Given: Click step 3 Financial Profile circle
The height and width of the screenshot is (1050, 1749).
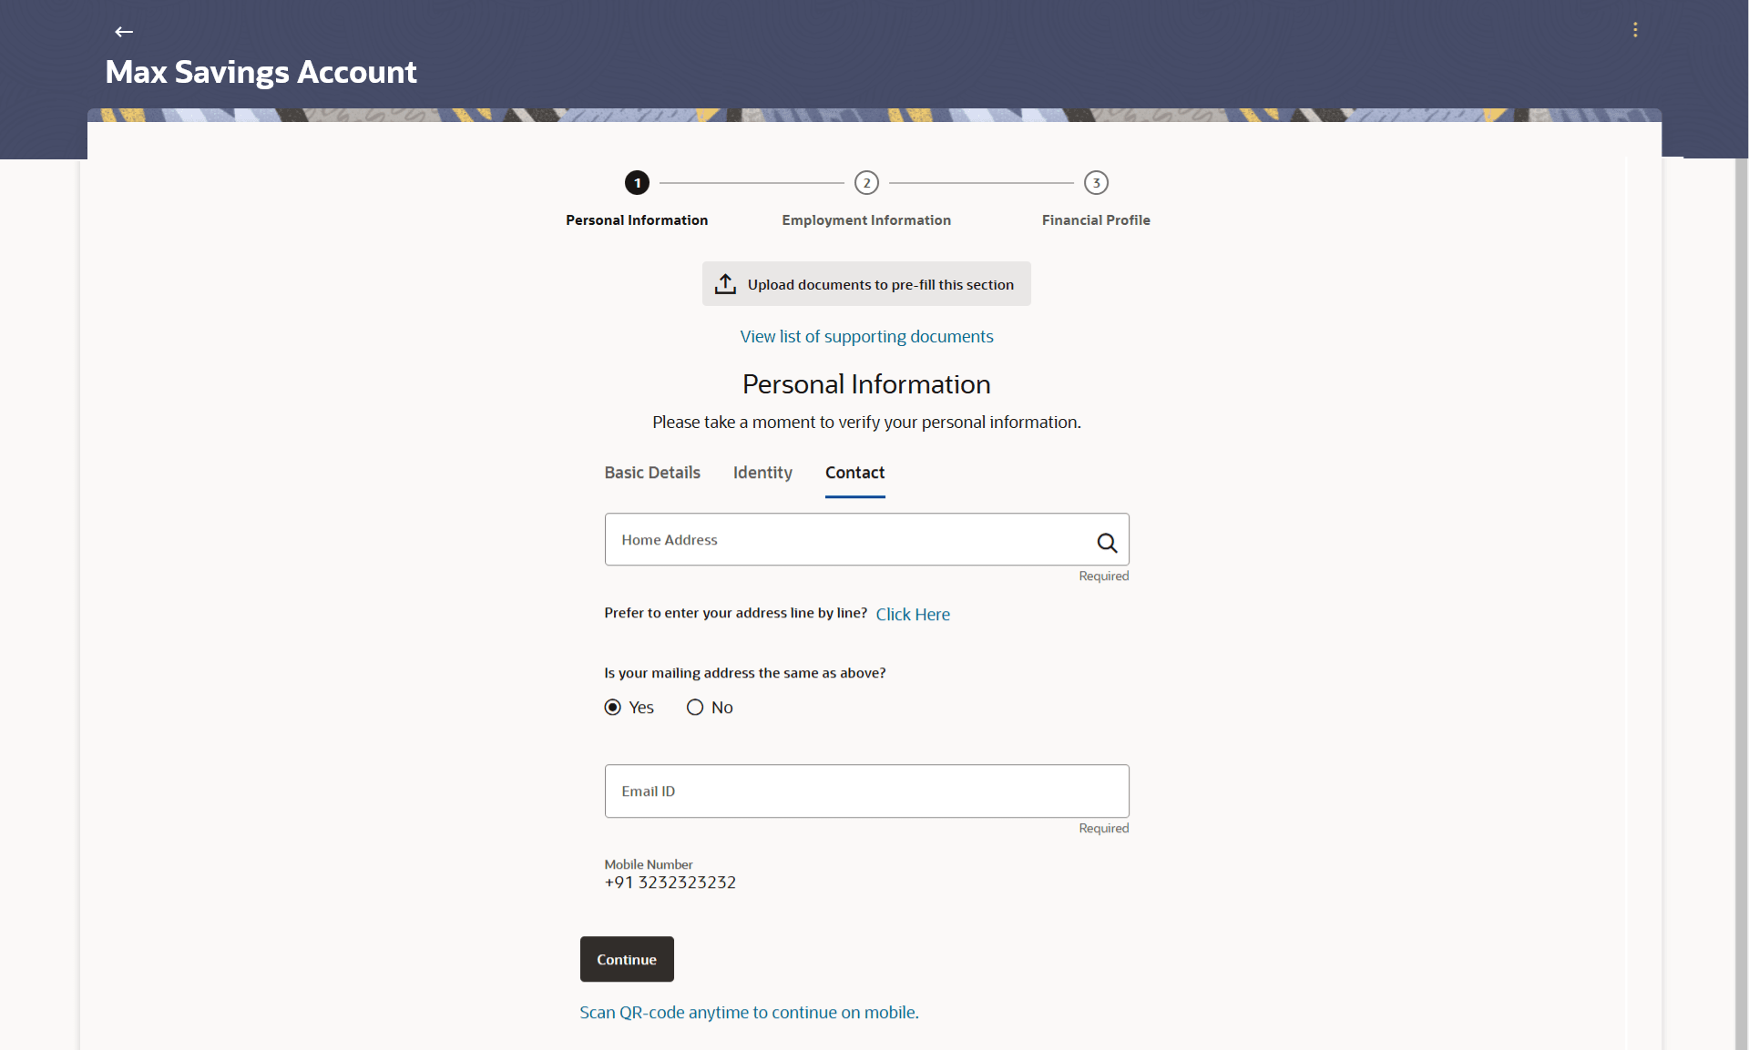Looking at the screenshot, I should coord(1096,183).
